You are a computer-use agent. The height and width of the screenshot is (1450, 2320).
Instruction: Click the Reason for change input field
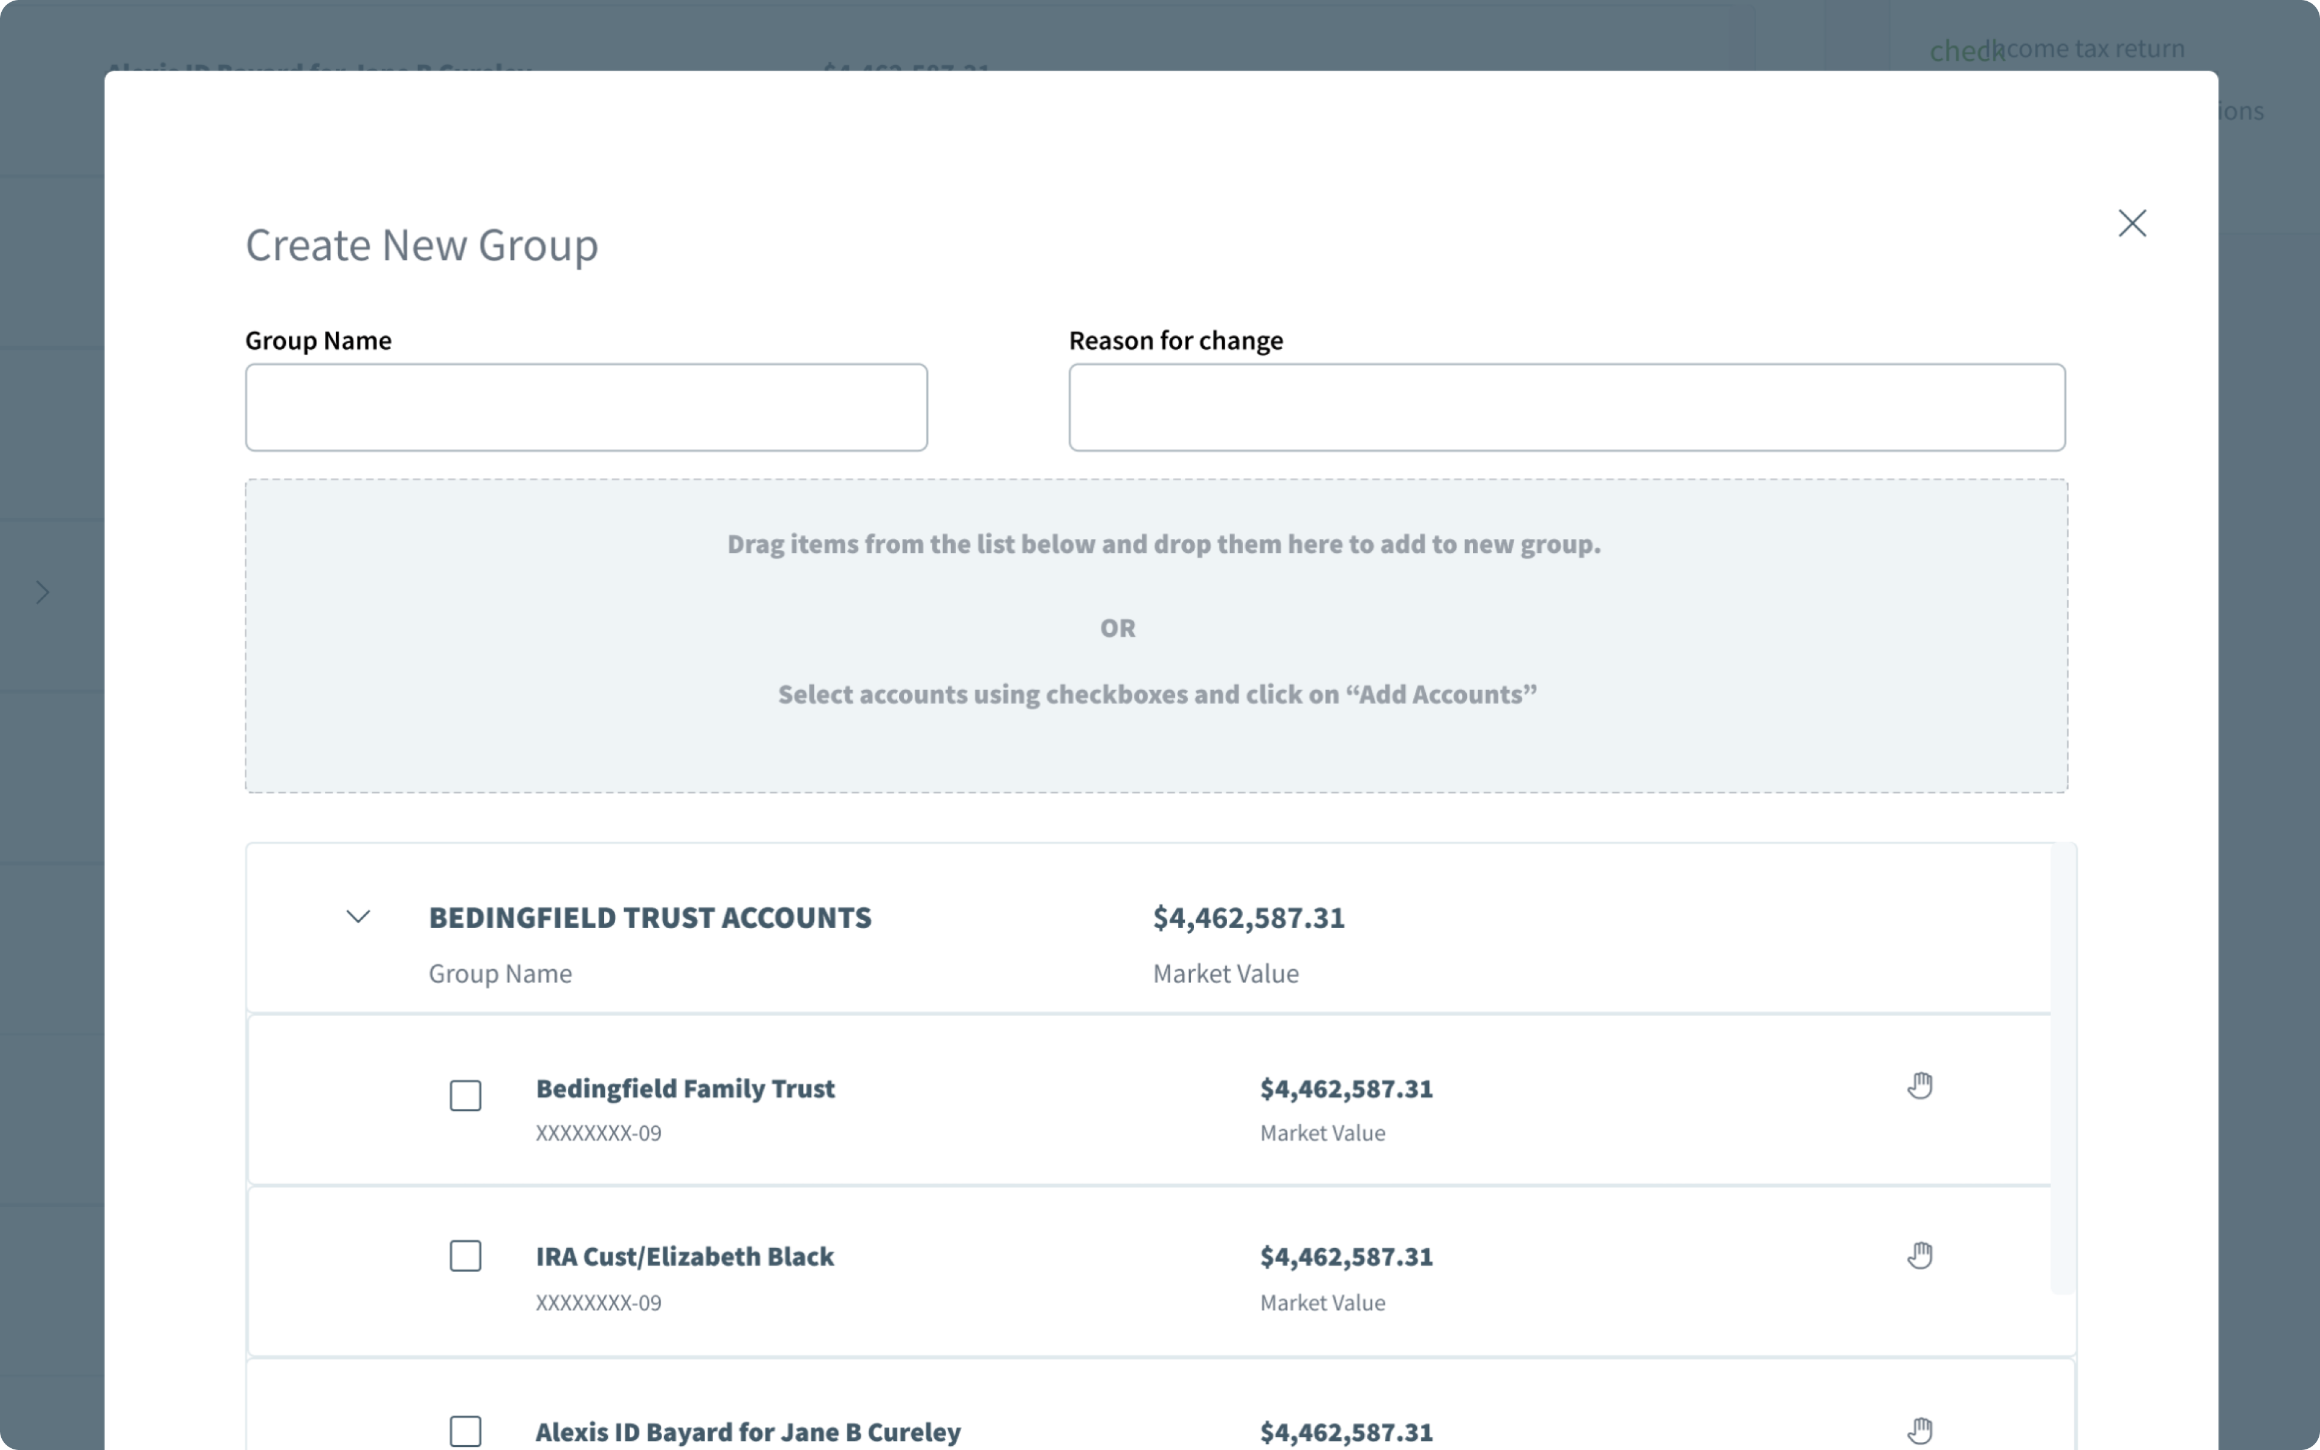click(1567, 407)
